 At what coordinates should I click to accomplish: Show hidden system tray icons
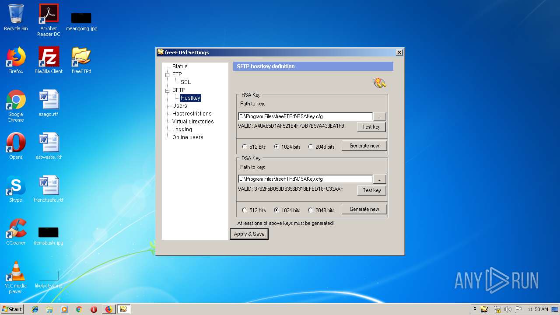tap(475, 309)
